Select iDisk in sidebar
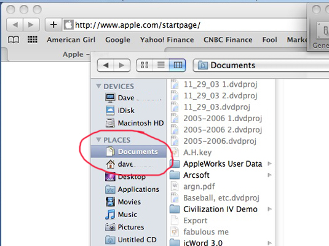Image resolution: width=329 pixels, height=246 pixels. pos(129,111)
